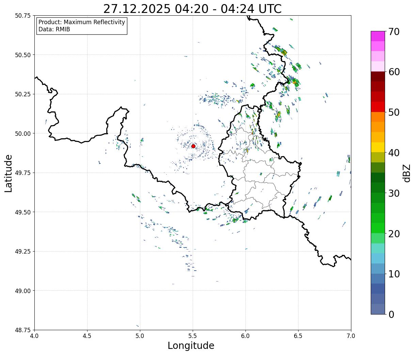Click the latitude tick label 50.75
This screenshot has height=354, width=415.
(x=23, y=16)
